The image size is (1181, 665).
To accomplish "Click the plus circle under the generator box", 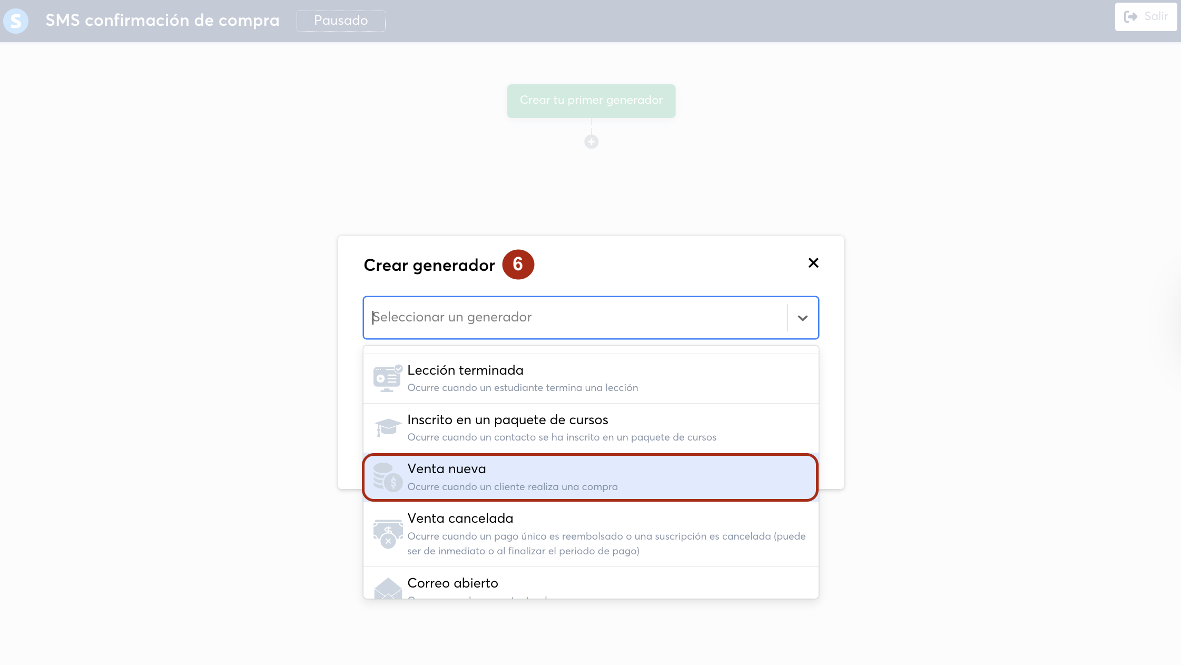I will [x=591, y=142].
